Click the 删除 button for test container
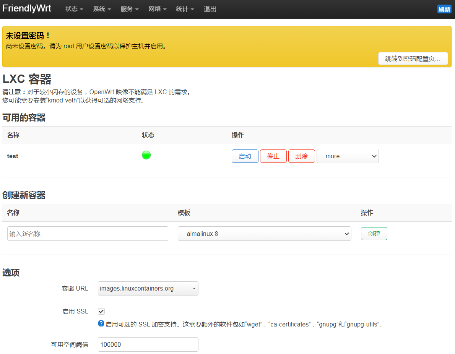This screenshot has height=354, width=455. (x=302, y=156)
